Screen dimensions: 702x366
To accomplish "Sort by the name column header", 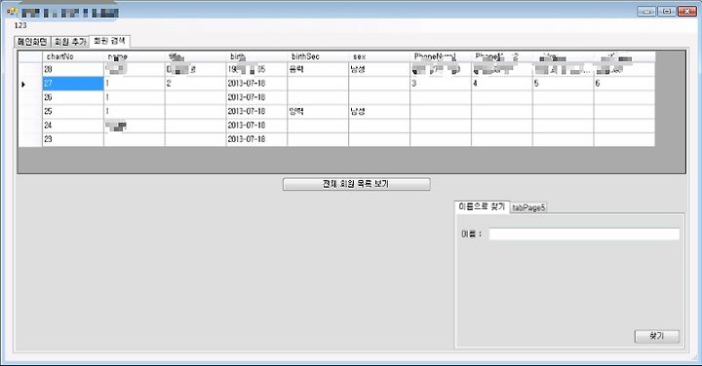I will coord(135,56).
